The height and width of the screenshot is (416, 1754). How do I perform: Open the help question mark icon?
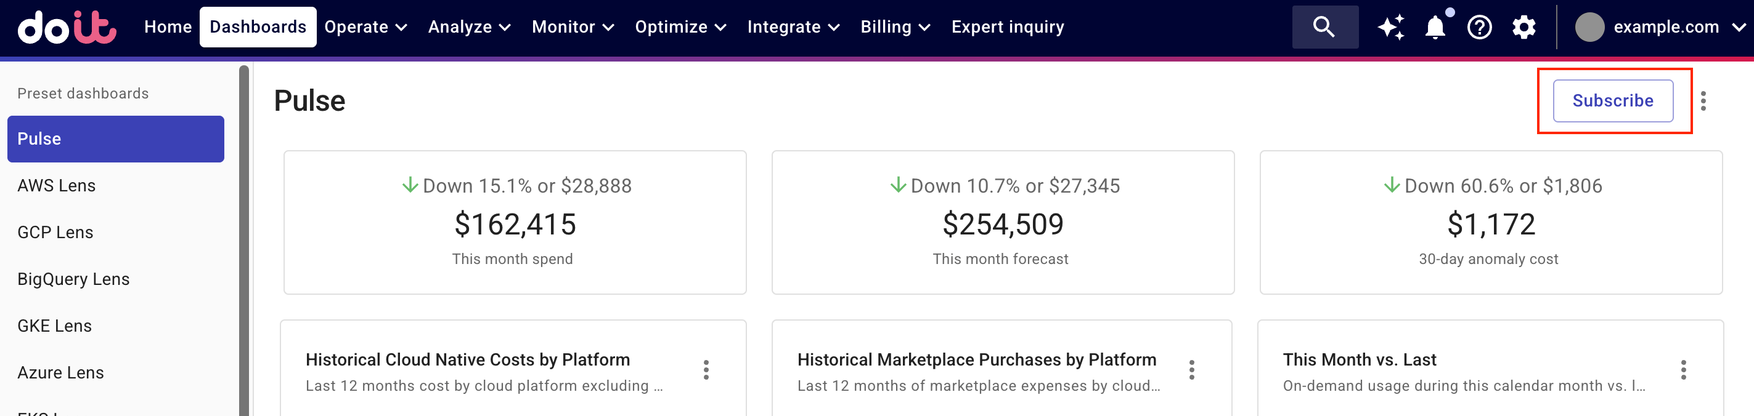(x=1480, y=27)
